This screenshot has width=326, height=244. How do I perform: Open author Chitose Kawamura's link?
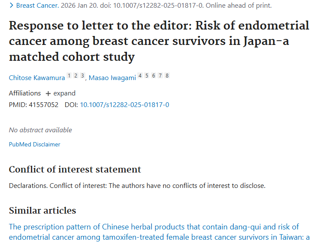pos(37,78)
